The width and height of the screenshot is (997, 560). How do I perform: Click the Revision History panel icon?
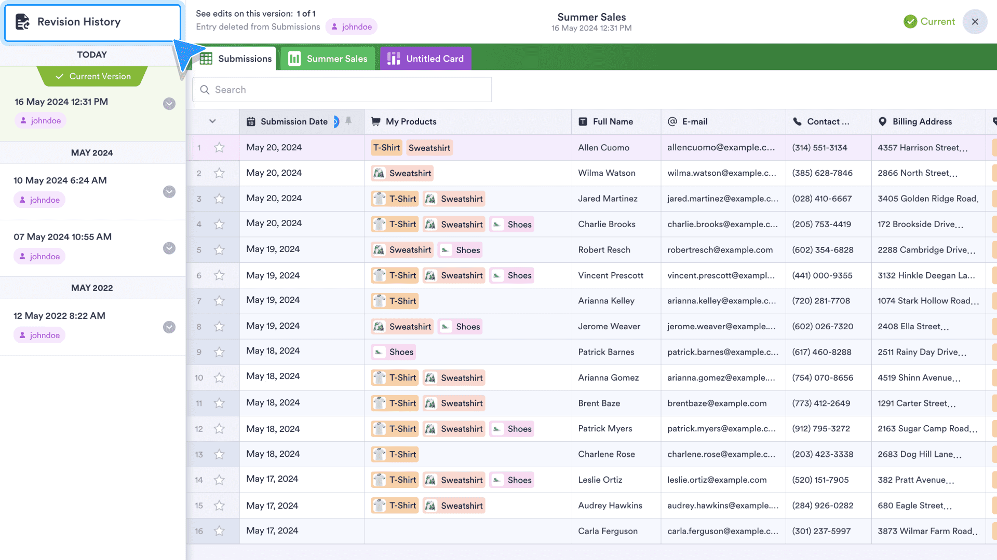(x=22, y=21)
